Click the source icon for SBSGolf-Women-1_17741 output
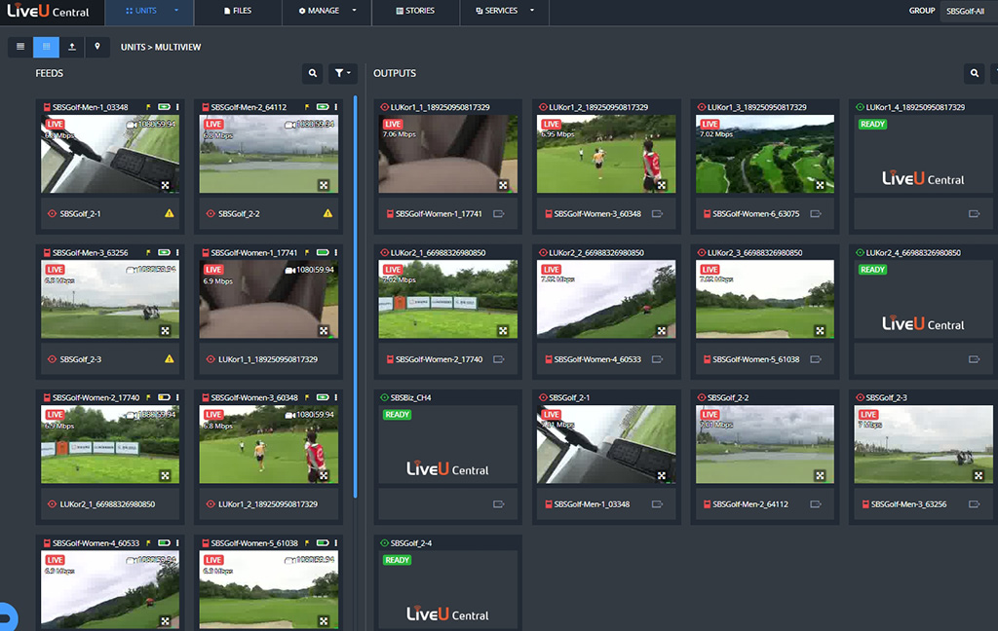The width and height of the screenshot is (998, 631). [x=499, y=213]
